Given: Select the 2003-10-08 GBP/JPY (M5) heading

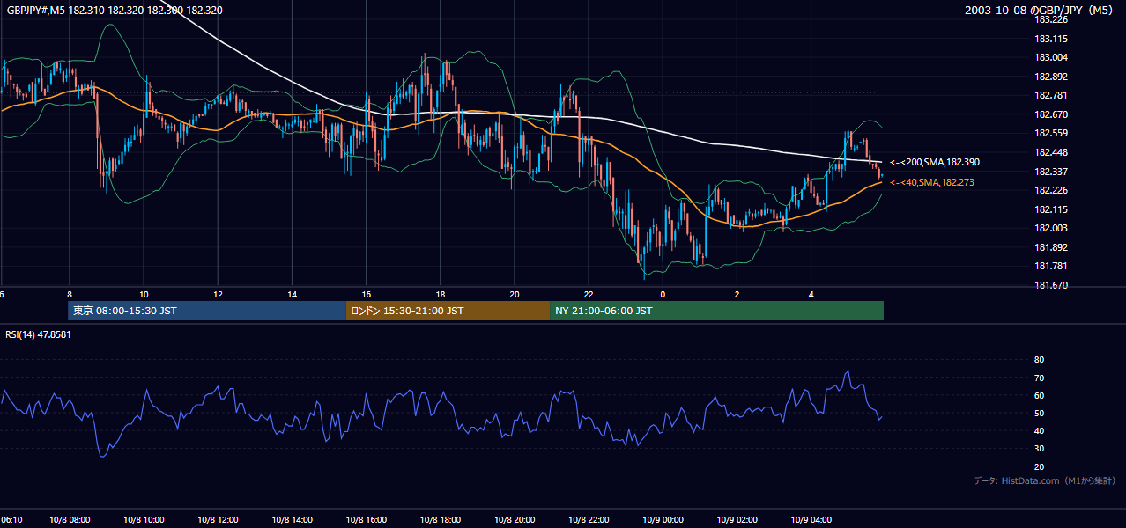Looking at the screenshot, I should click(x=1040, y=11).
